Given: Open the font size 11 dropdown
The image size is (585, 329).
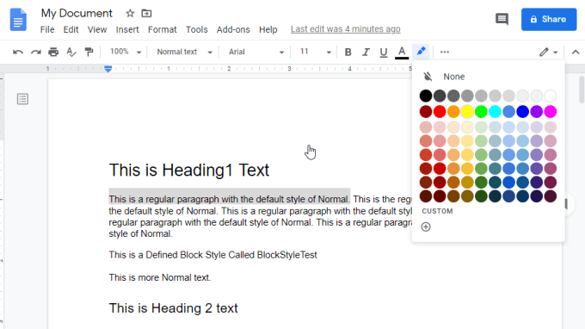Looking at the screenshot, I should click(316, 52).
